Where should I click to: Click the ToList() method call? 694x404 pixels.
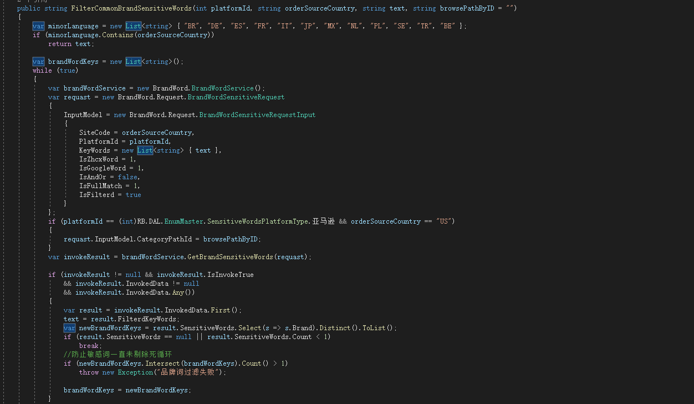point(378,328)
